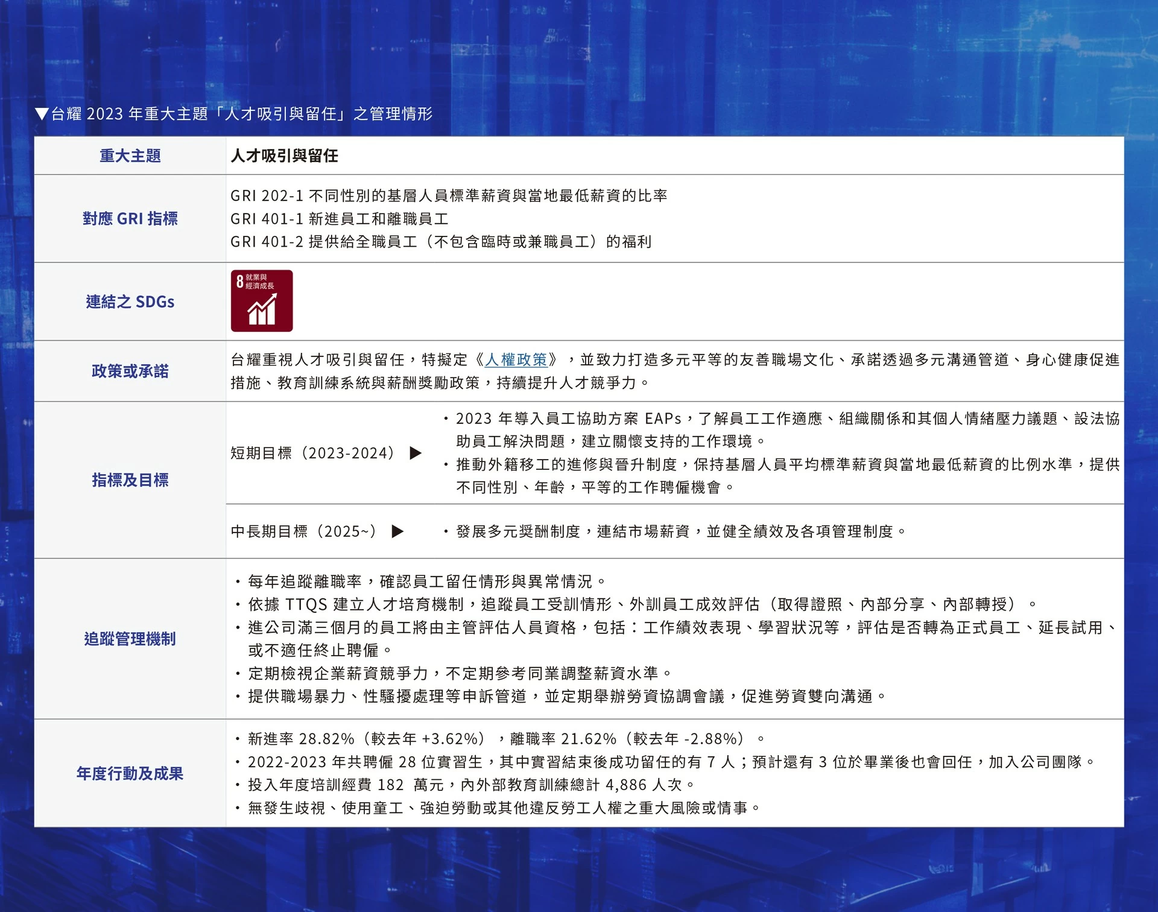Click the 指標及目標 row label
This screenshot has height=912, width=1158.
pos(130,480)
